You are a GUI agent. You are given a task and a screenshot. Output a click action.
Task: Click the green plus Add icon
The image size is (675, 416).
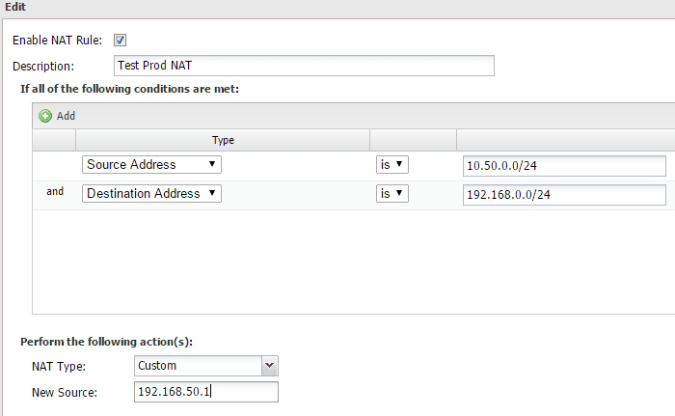pyautogui.click(x=45, y=116)
